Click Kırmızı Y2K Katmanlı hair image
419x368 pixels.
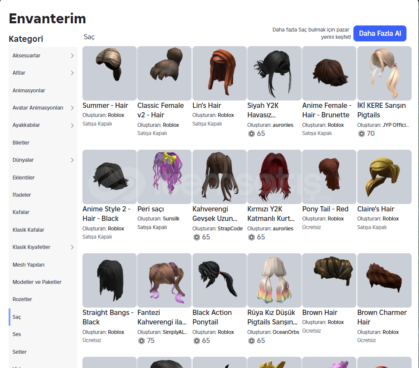pyautogui.click(x=274, y=176)
